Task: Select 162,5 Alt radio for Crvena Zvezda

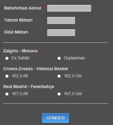Action: coord(7,76)
